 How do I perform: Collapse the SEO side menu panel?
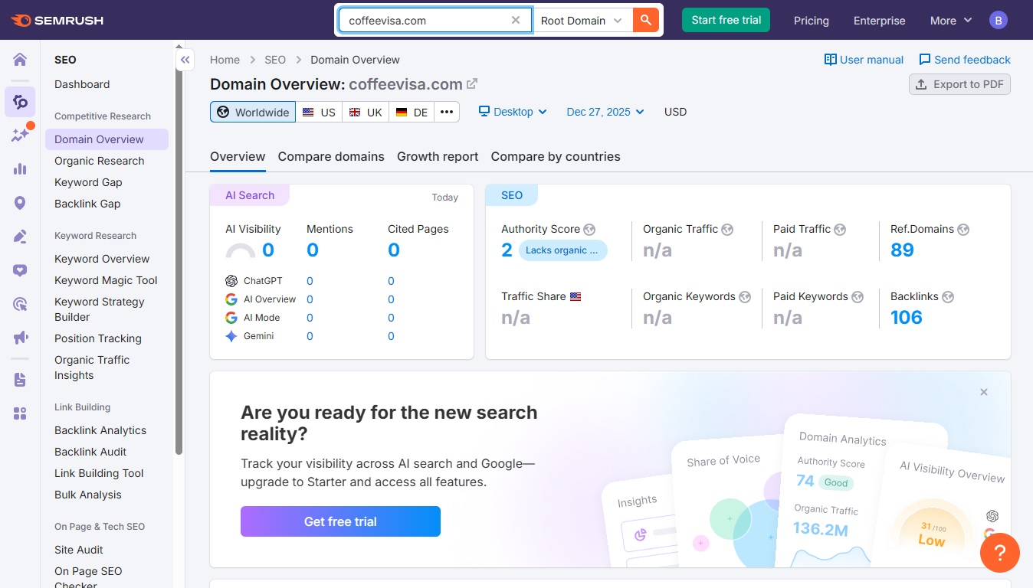click(x=185, y=60)
